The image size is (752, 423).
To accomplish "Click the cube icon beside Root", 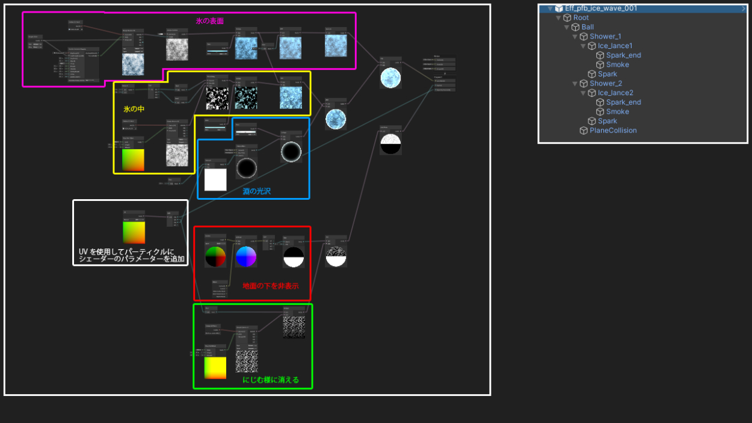I will (567, 18).
